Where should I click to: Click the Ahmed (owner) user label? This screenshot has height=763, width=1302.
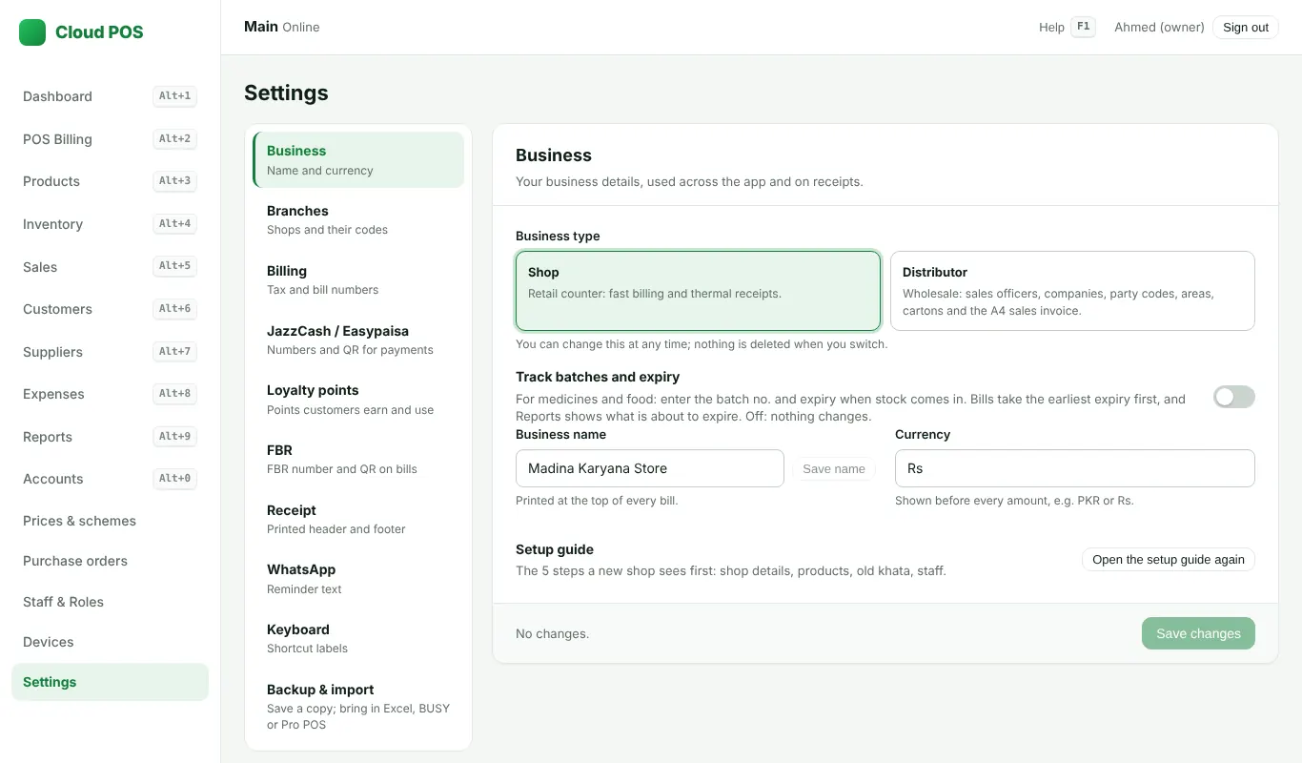(x=1159, y=27)
